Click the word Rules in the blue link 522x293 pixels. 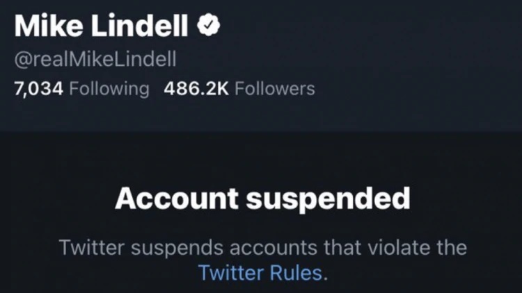click(296, 273)
